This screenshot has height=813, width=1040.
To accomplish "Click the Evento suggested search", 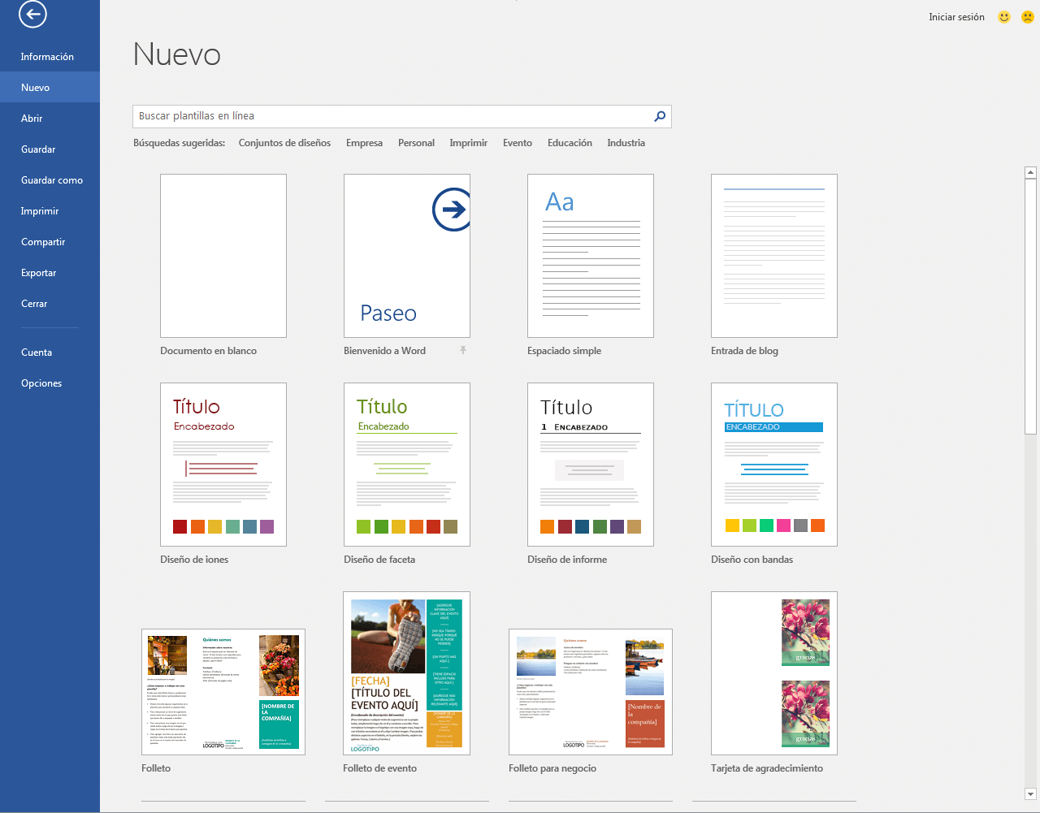I will [x=518, y=143].
